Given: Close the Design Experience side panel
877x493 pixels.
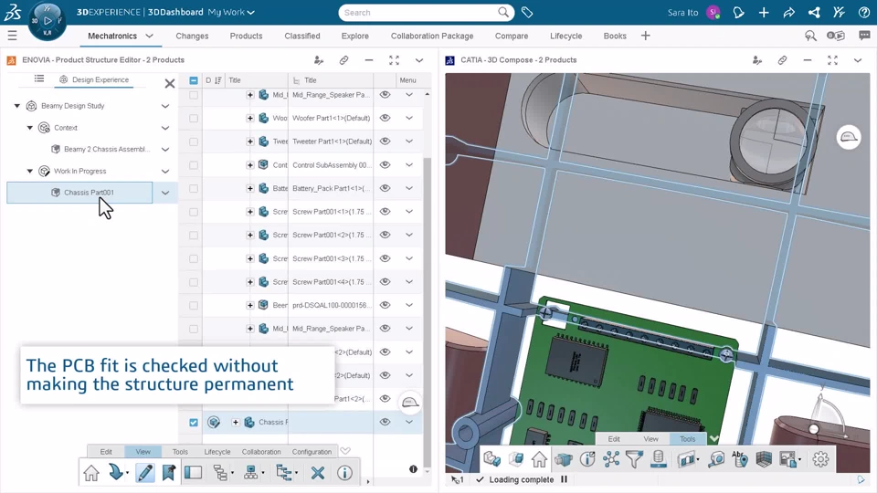Looking at the screenshot, I should tap(170, 84).
